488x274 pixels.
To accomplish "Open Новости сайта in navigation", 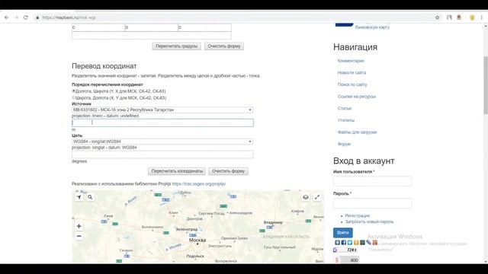I will (x=352, y=73).
